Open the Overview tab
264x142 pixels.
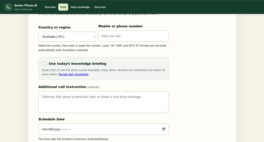coord(50,7)
